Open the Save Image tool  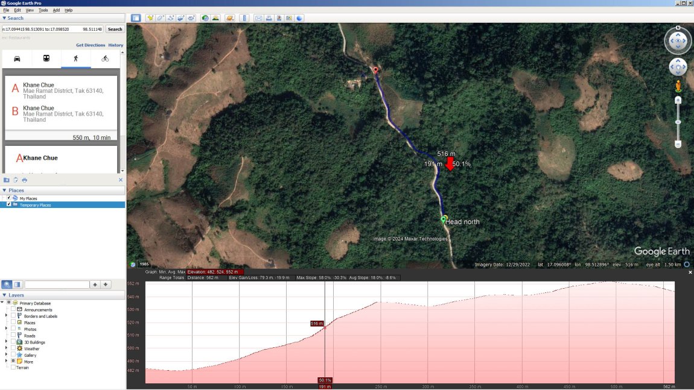pos(278,18)
